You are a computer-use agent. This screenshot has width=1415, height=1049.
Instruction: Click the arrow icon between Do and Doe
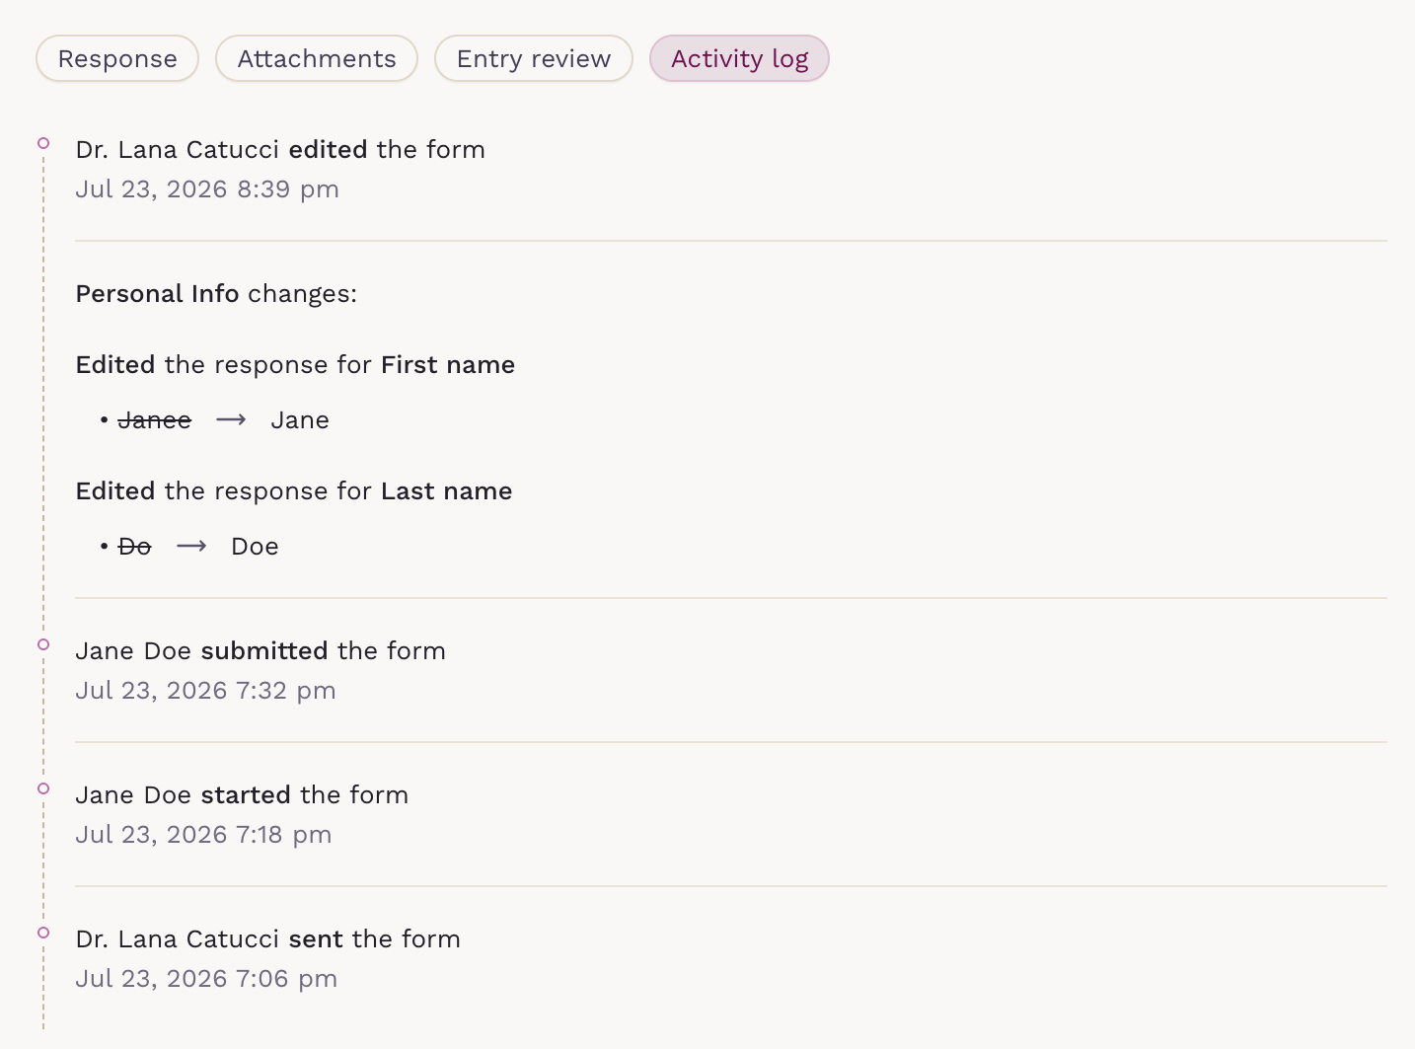pyautogui.click(x=191, y=547)
